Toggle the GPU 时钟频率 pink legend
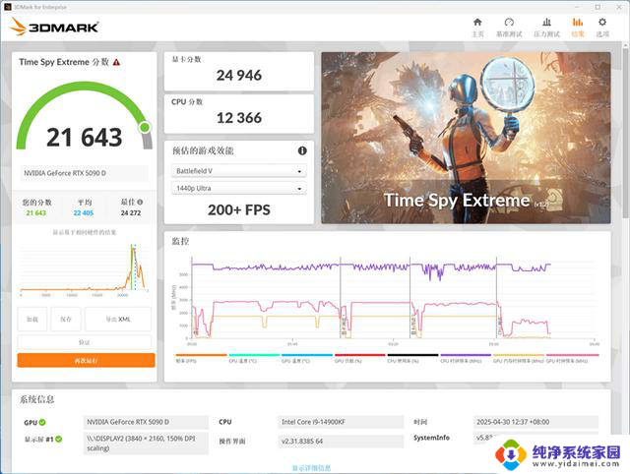 [572, 358]
